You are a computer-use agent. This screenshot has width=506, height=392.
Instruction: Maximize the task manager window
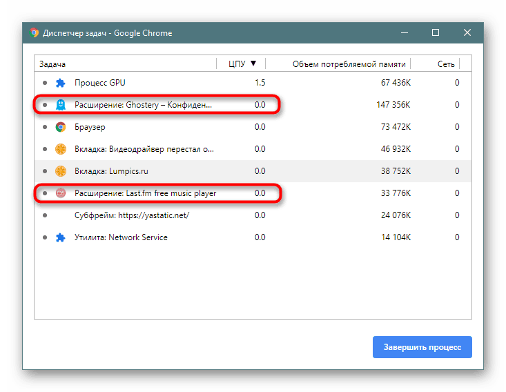point(436,32)
